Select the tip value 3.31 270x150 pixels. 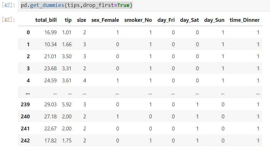click(x=67, y=68)
